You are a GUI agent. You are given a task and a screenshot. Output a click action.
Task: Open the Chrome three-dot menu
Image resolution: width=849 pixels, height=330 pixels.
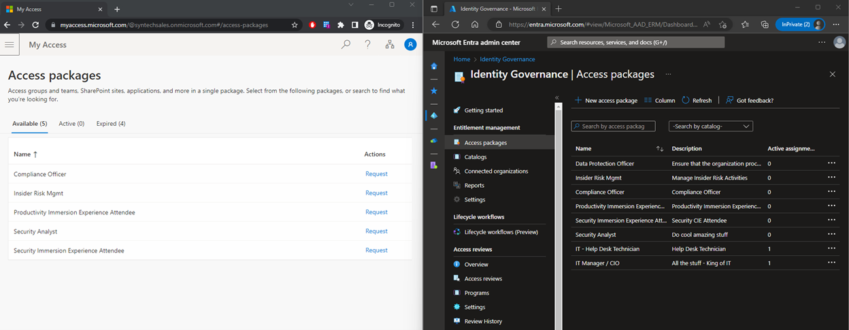(413, 24)
